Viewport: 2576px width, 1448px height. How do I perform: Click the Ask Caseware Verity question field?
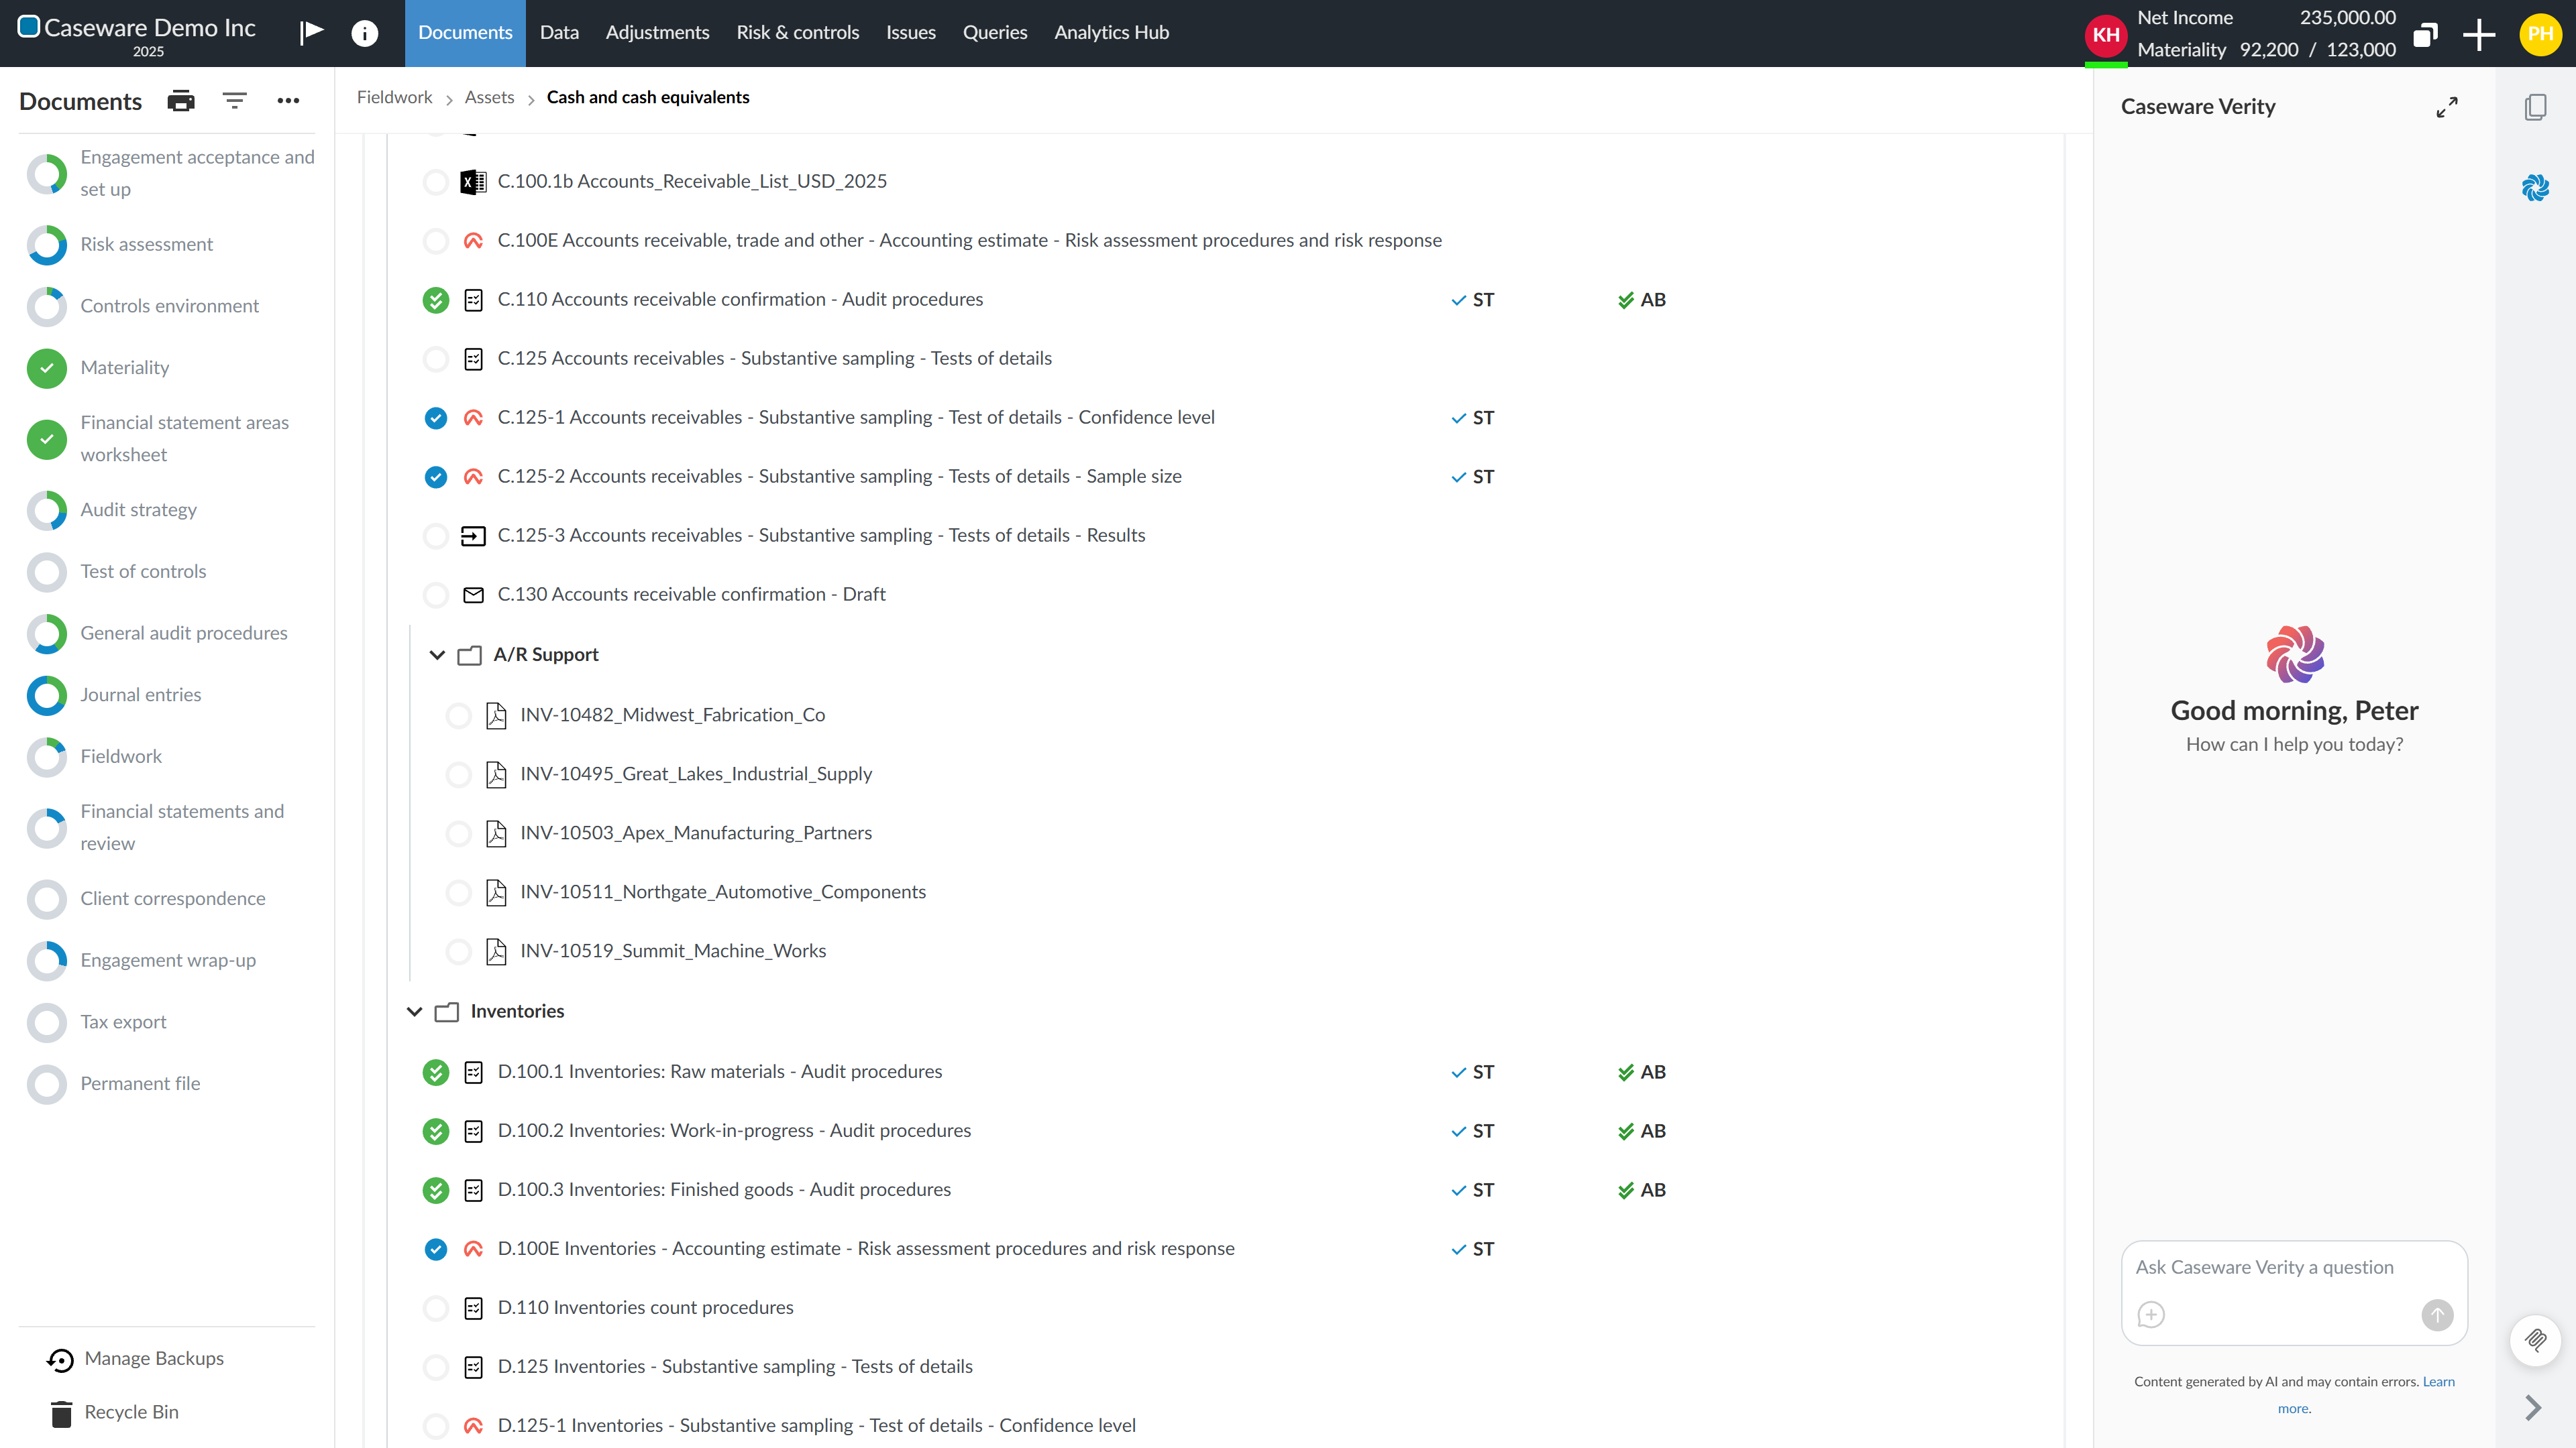pos(2294,1267)
